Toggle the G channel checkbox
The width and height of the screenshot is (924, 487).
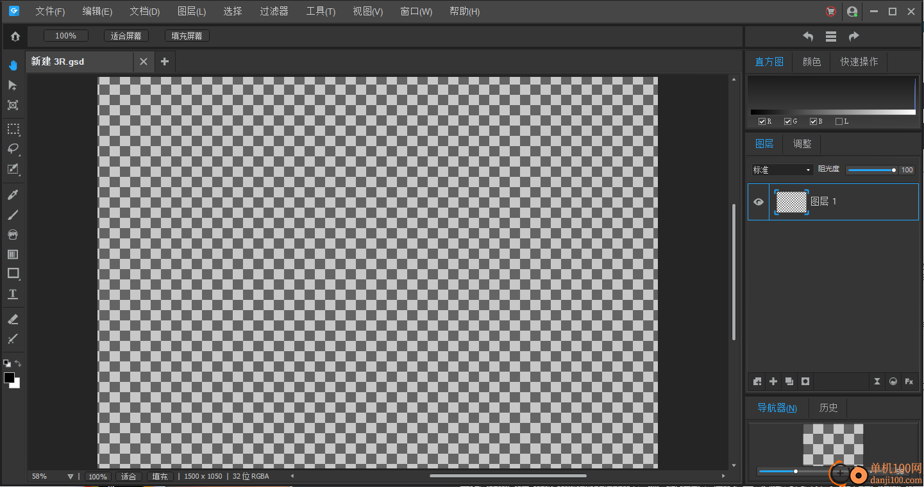[787, 122]
